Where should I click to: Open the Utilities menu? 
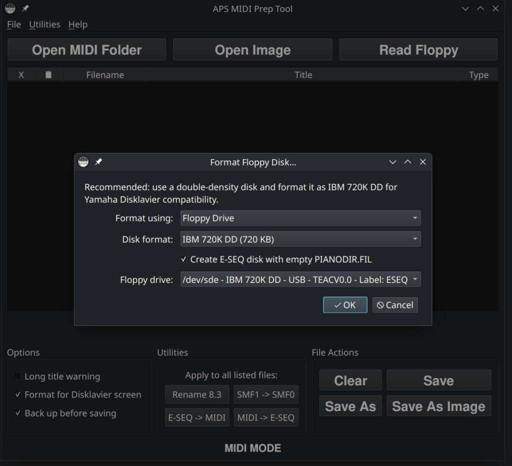click(44, 24)
